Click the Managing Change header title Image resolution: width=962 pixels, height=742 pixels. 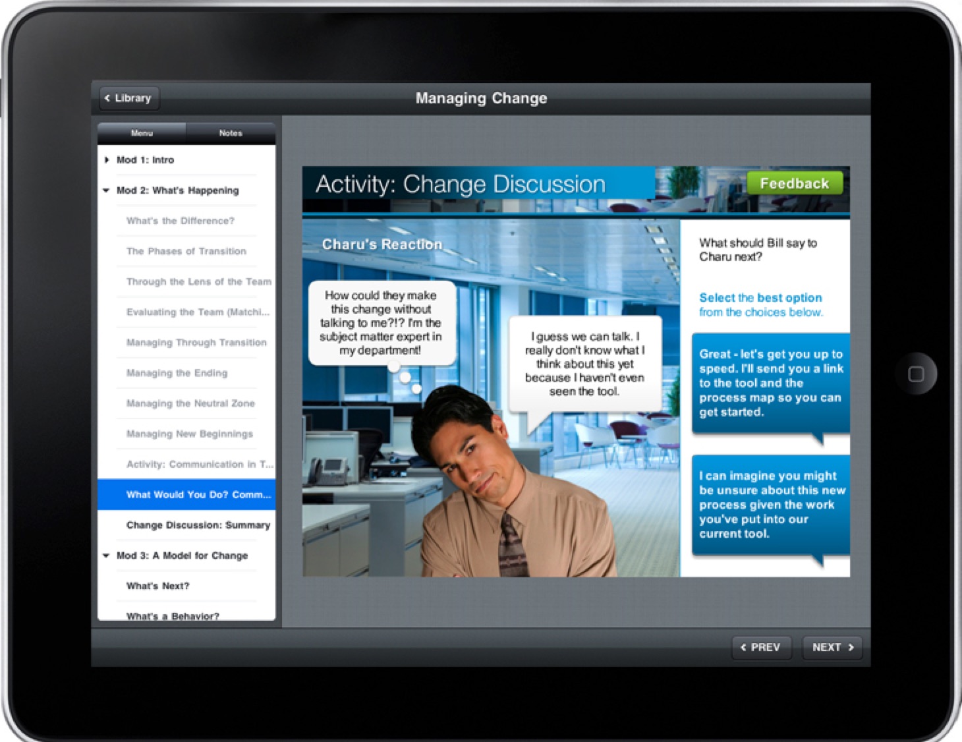(x=481, y=98)
